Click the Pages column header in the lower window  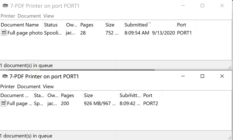(x=67, y=95)
